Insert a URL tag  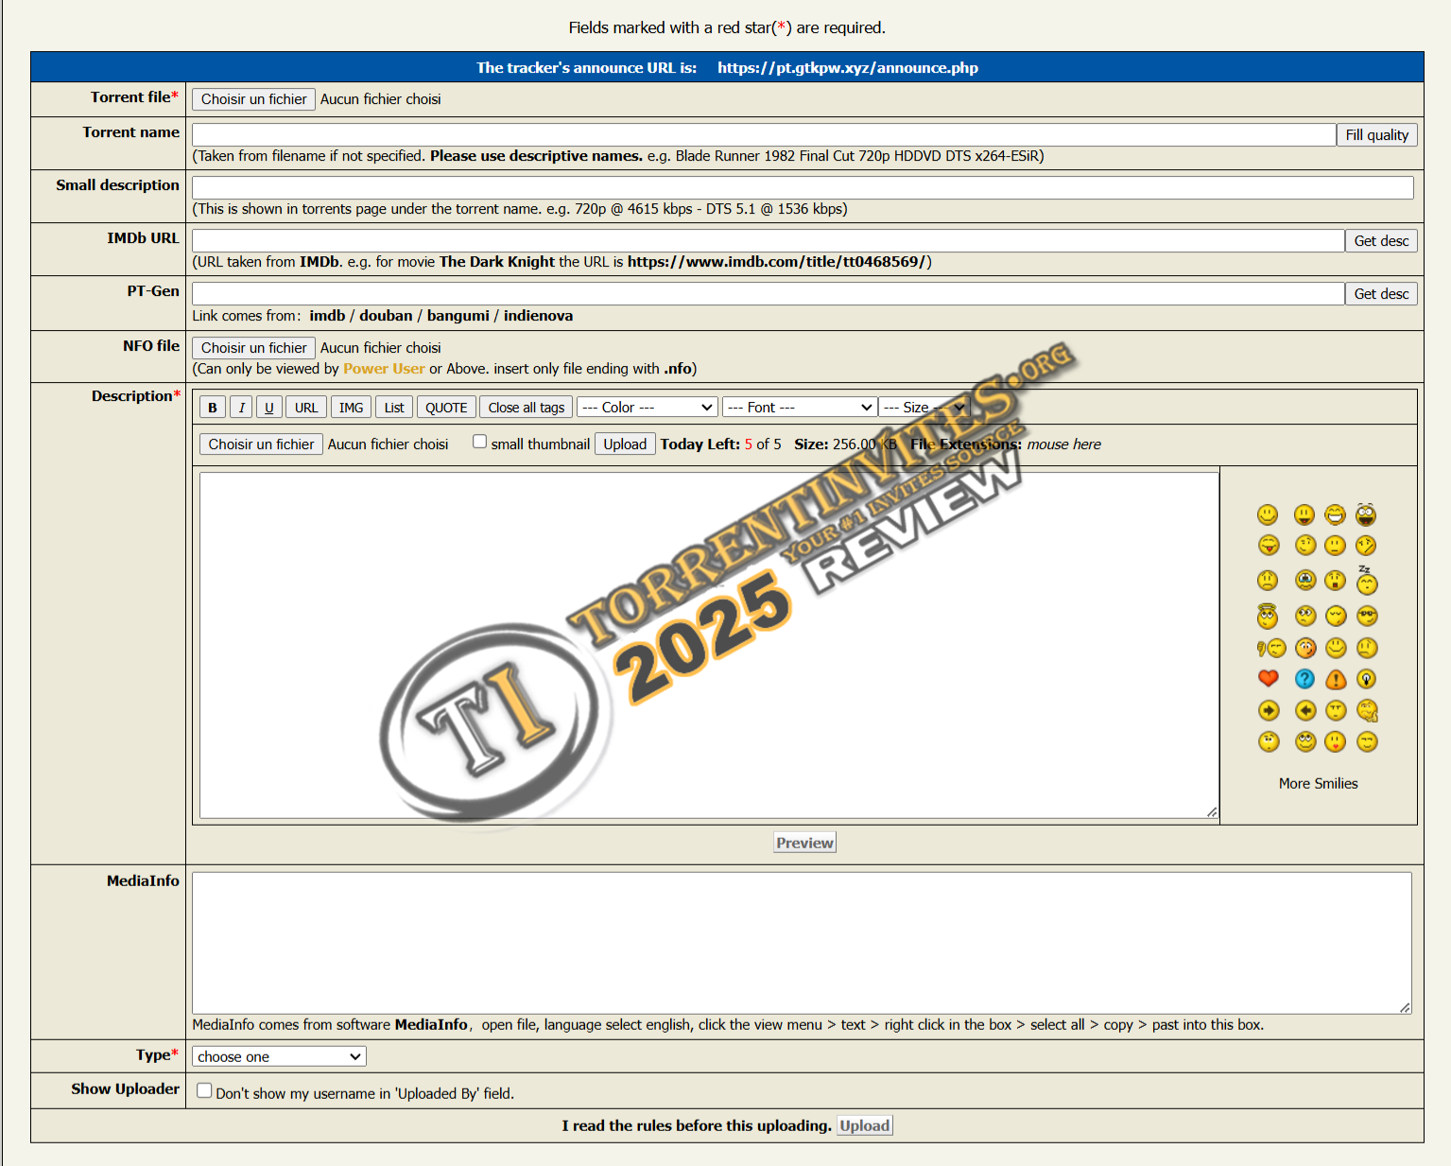point(306,407)
